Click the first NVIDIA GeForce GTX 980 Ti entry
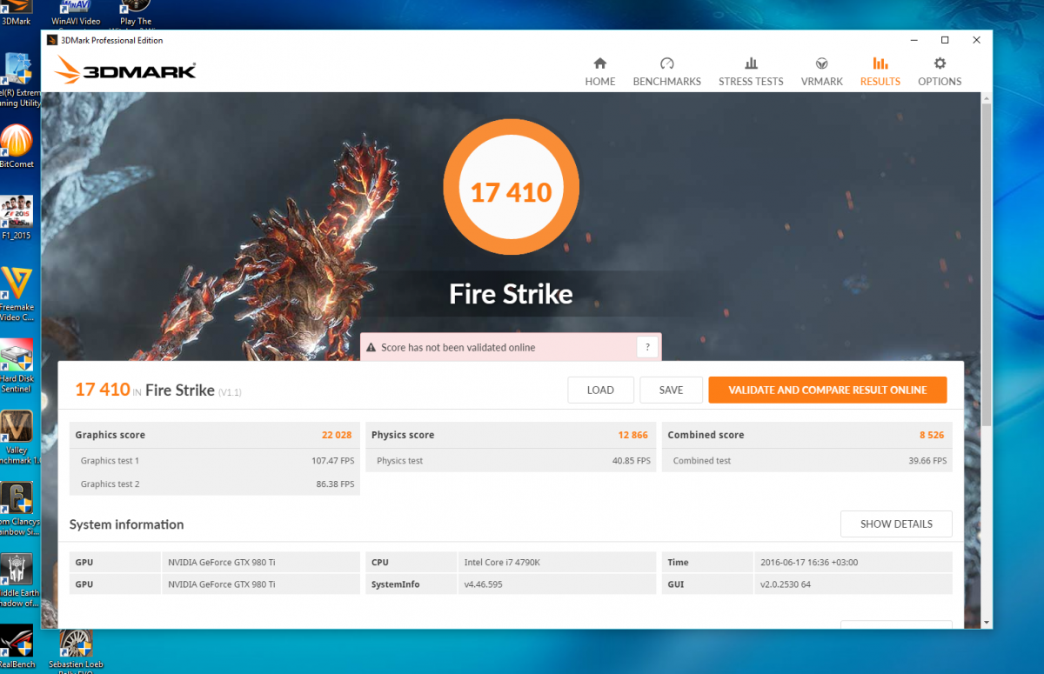 [x=222, y=562]
